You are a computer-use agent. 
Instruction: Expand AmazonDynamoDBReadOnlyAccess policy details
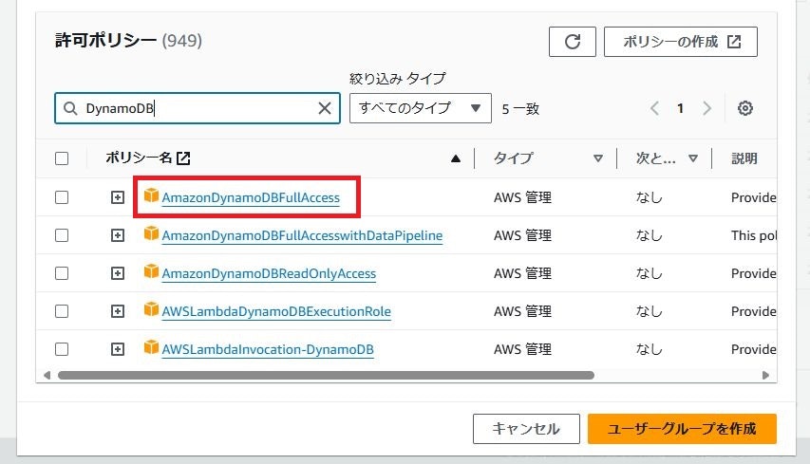pos(118,273)
